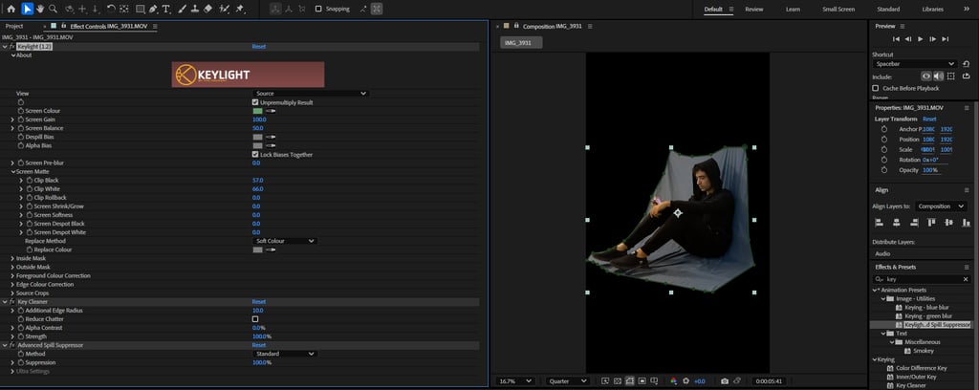Switch to Libraries workspace
979x390 pixels.
point(933,10)
